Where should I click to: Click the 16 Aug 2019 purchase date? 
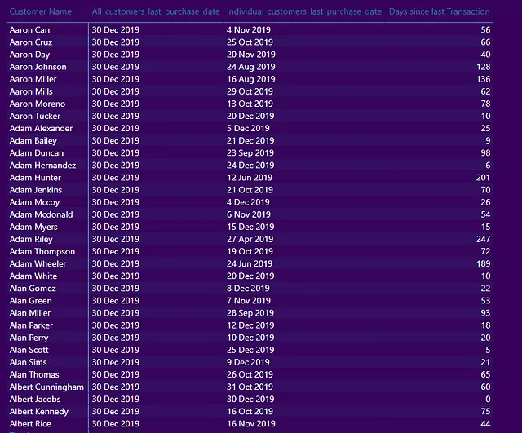click(x=251, y=79)
